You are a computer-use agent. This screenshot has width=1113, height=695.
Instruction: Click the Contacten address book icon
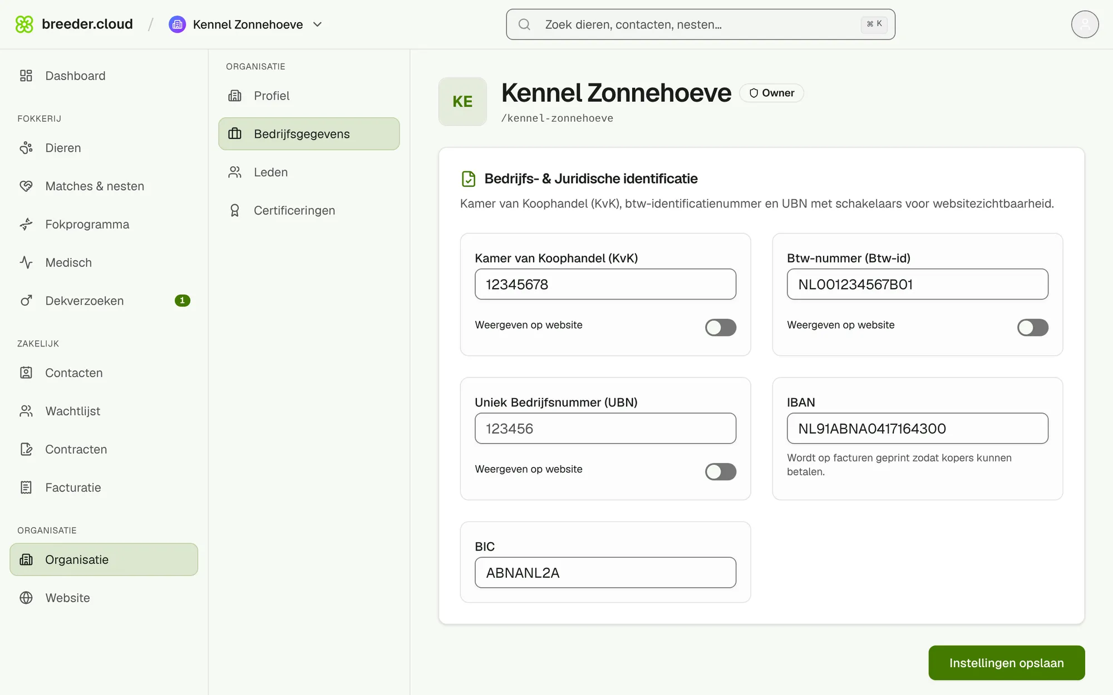pos(26,373)
